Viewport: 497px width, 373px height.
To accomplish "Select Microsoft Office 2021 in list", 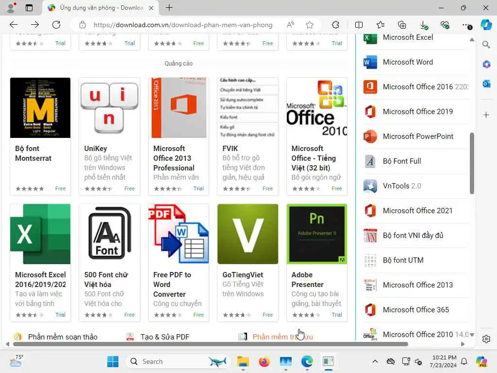I will [x=417, y=211].
